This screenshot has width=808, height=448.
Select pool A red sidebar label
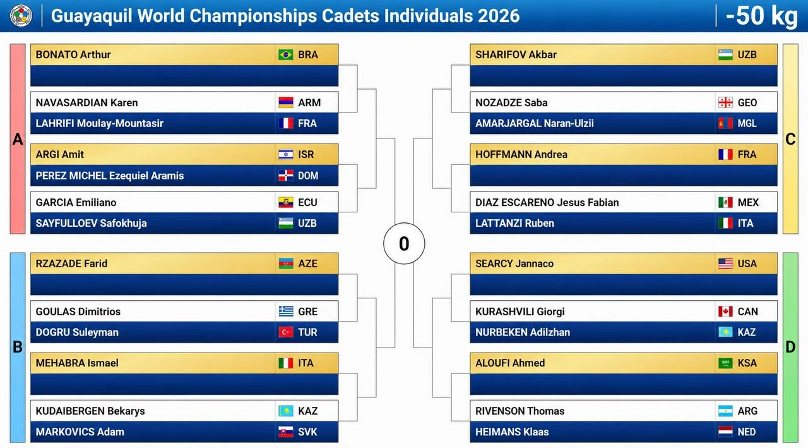18,139
